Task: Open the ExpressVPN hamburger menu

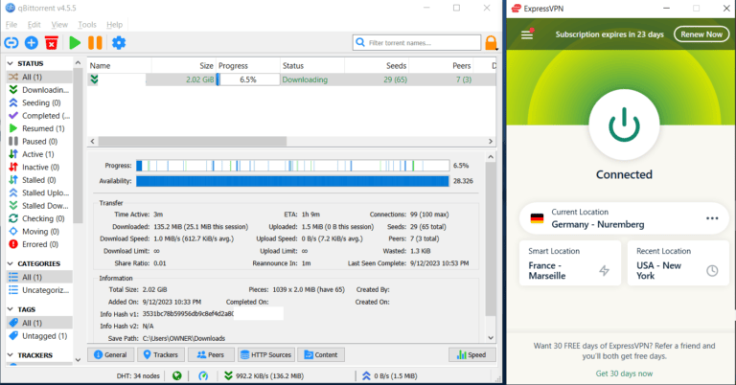Action: (527, 34)
